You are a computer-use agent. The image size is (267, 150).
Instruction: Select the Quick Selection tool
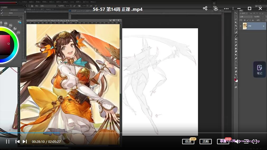[236, 22]
